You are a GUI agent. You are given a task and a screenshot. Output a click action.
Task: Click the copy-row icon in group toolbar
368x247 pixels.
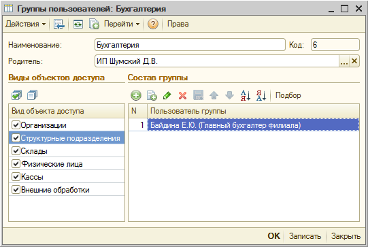(x=152, y=95)
